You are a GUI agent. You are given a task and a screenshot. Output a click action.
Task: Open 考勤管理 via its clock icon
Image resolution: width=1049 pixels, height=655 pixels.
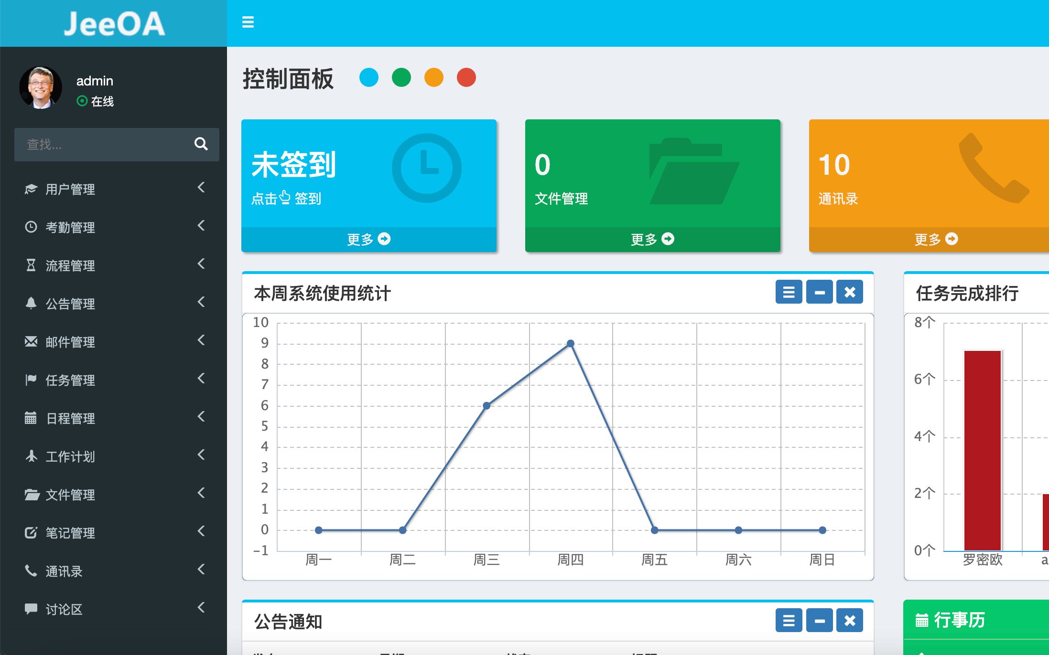pos(31,227)
